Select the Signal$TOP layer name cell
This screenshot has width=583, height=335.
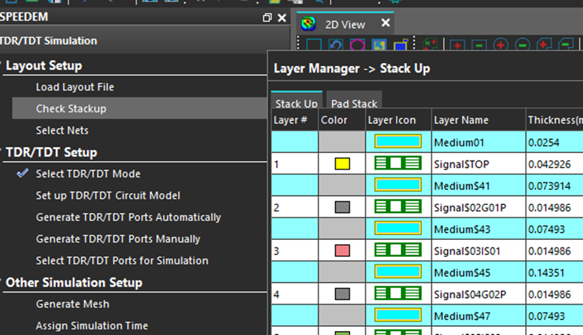point(479,163)
